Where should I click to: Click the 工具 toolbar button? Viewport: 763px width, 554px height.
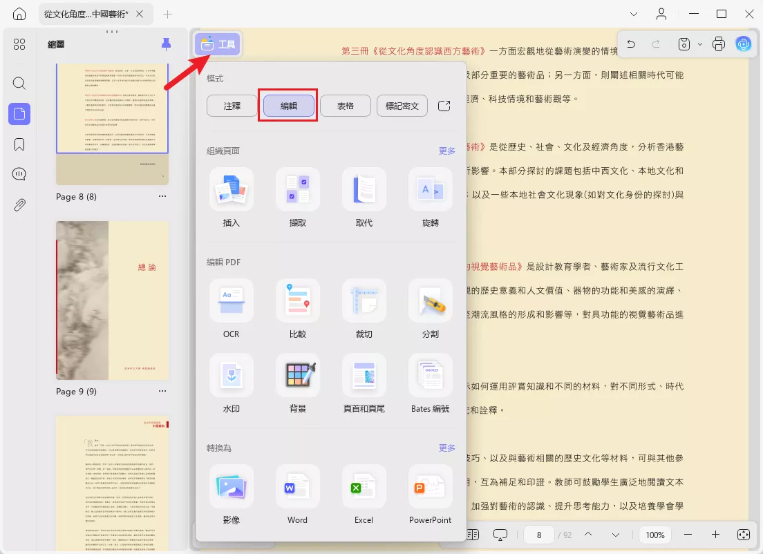point(217,43)
